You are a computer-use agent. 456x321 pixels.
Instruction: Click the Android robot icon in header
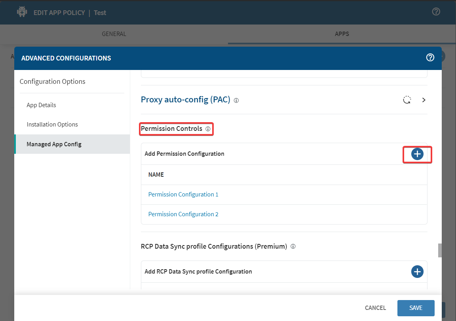tap(22, 12)
